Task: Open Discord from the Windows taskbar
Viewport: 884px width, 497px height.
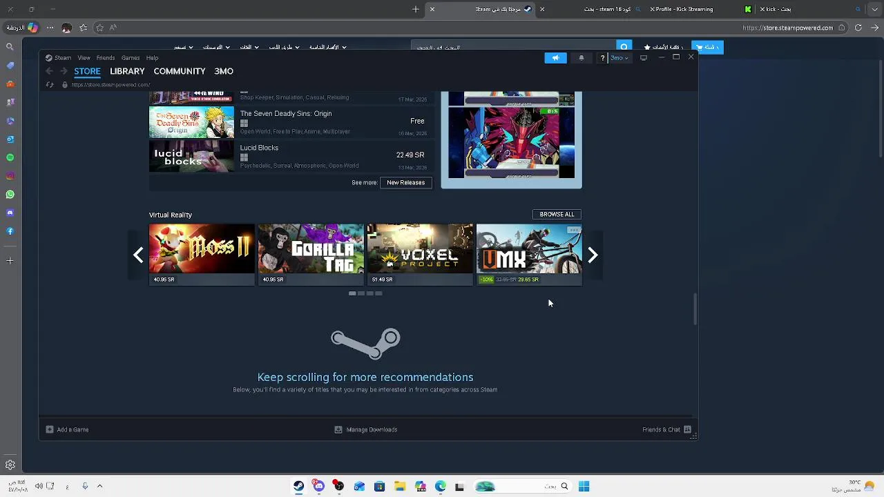Action: point(318,487)
